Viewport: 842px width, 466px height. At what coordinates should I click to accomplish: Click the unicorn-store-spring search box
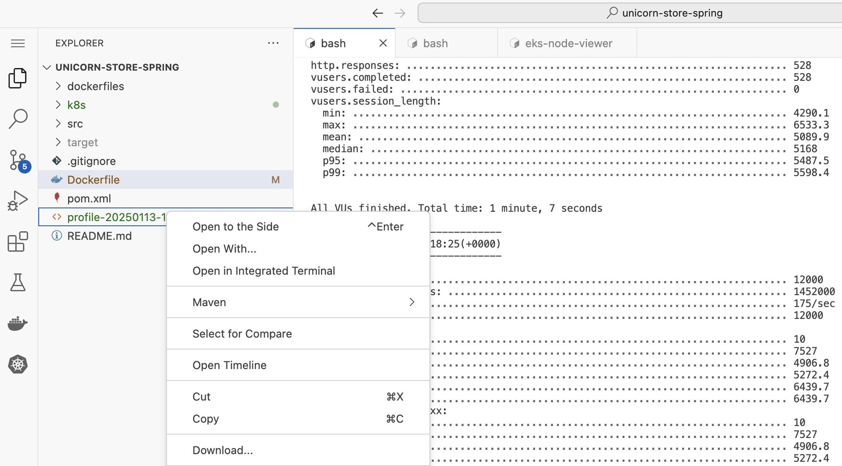pos(630,13)
